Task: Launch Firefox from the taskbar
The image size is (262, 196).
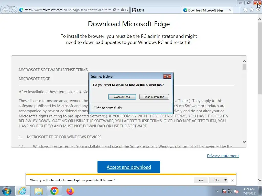Action: pyautogui.click(x=70, y=191)
